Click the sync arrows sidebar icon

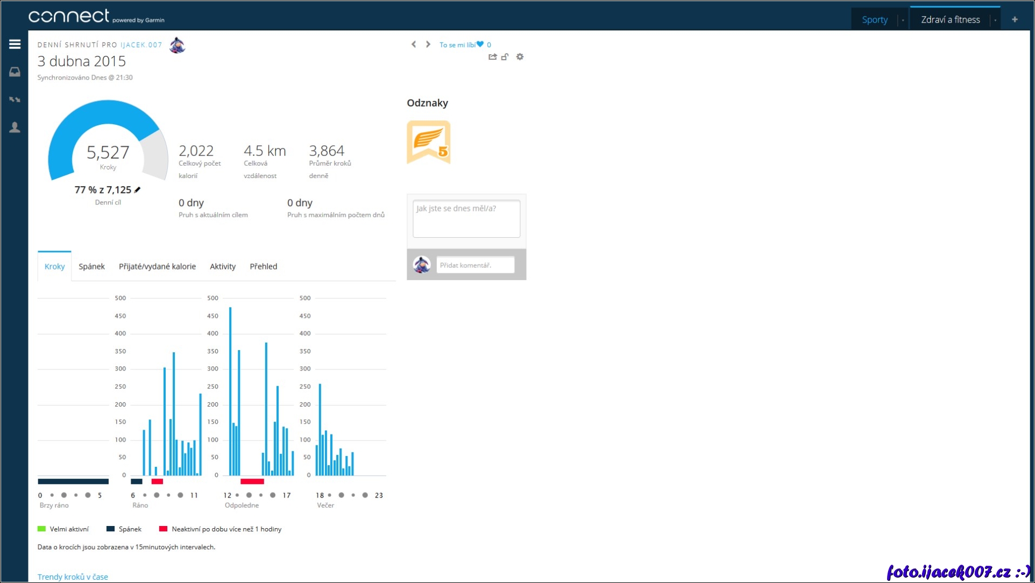coord(15,99)
